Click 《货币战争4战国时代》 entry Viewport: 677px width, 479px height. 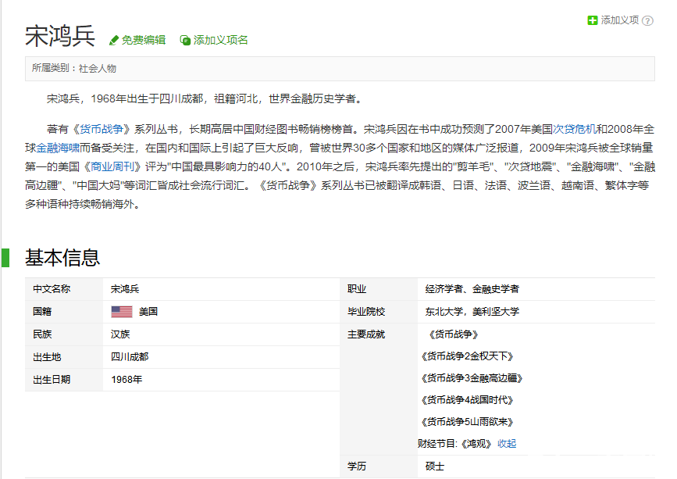pyautogui.click(x=467, y=400)
